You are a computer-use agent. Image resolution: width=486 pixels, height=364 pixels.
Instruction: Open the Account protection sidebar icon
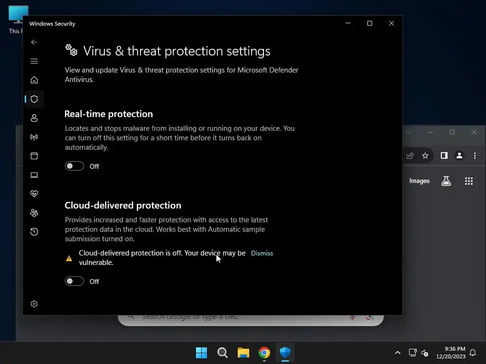[x=34, y=118]
